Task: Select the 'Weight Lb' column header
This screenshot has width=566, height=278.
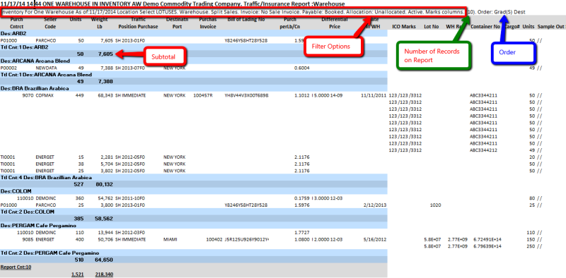Action: [99, 23]
